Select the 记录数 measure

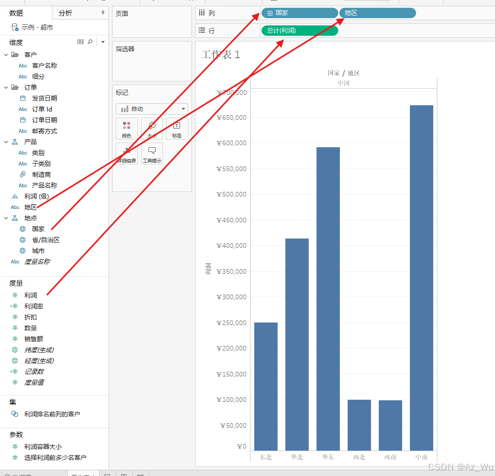click(x=34, y=372)
